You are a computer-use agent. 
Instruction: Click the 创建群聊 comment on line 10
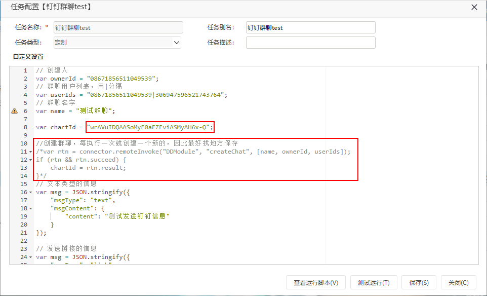(137, 143)
